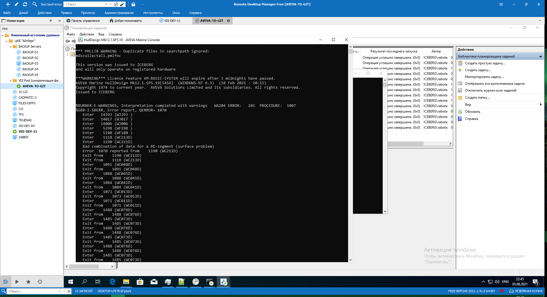Open the Администрирование menu
Viewport: 547px width, 297px height.
coord(119,13)
